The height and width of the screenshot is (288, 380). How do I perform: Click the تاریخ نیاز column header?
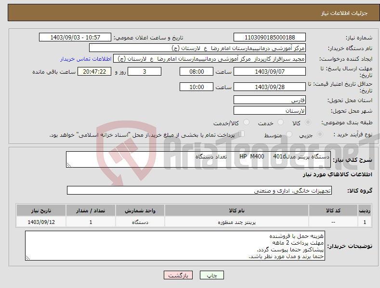41,210
